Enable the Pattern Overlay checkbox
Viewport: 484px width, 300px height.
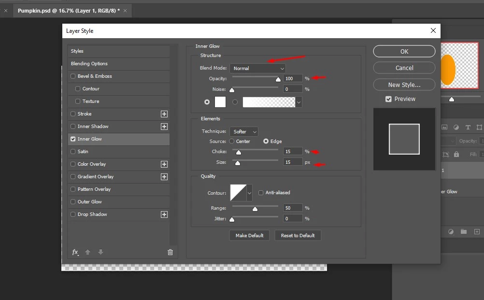point(73,189)
